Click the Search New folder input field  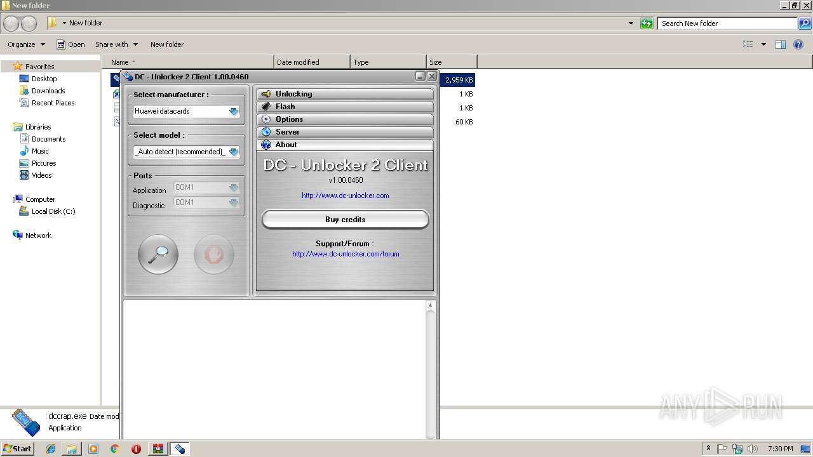pyautogui.click(x=728, y=23)
